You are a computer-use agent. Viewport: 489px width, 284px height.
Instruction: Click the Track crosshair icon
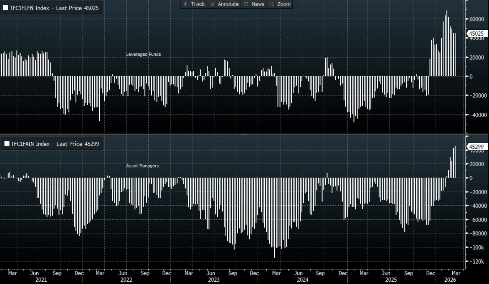(185, 4)
